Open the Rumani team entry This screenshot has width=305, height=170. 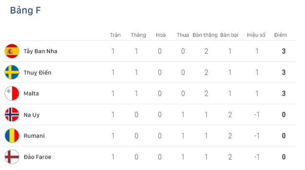coord(34,136)
